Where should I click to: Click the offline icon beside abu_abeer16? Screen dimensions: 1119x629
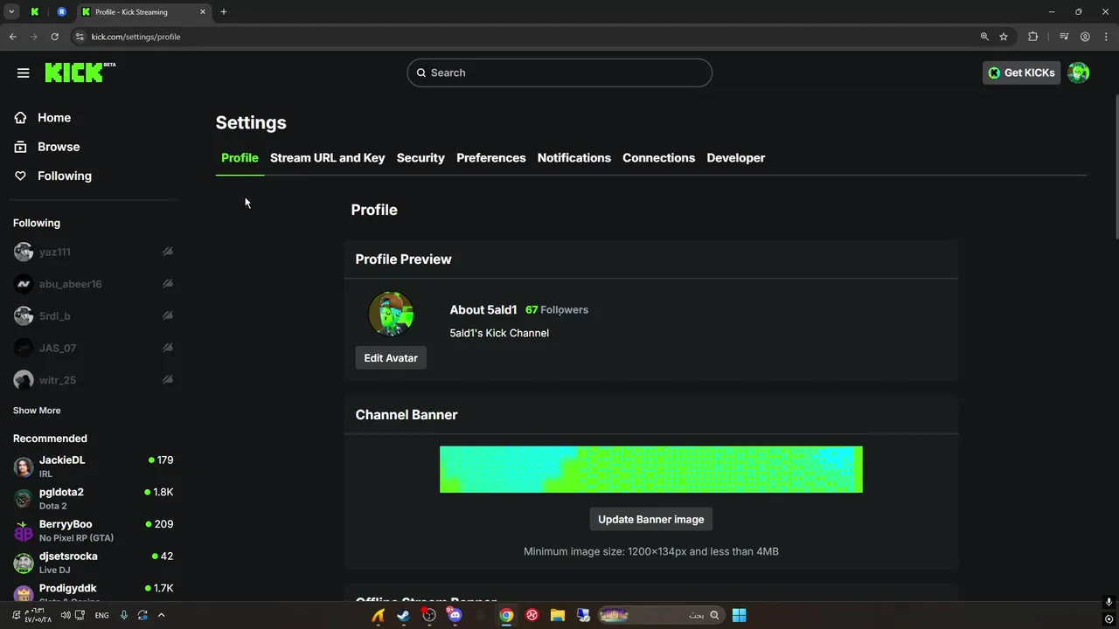pos(167,284)
